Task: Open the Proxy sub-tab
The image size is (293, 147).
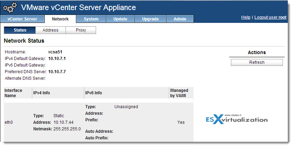Action: 81,30
